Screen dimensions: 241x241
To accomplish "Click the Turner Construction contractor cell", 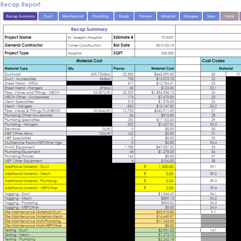I will tap(89, 45).
